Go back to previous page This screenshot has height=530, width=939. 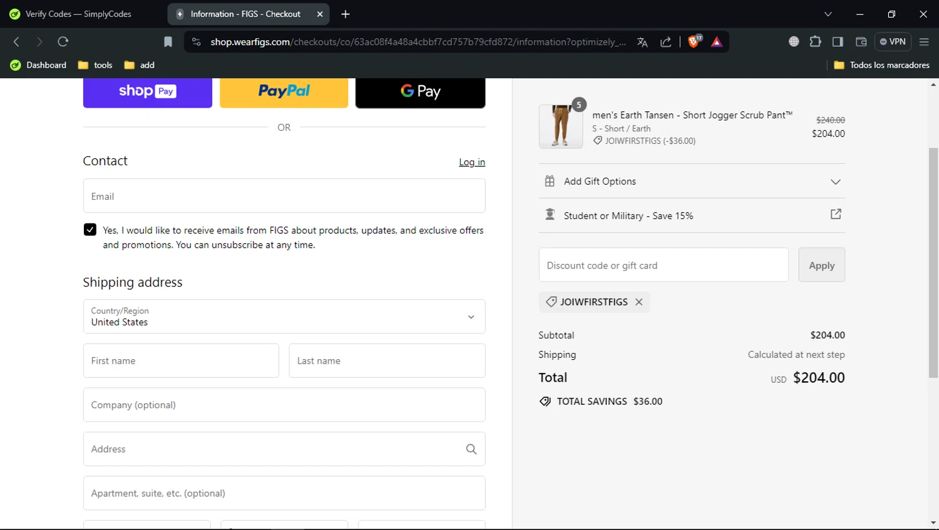(17, 42)
